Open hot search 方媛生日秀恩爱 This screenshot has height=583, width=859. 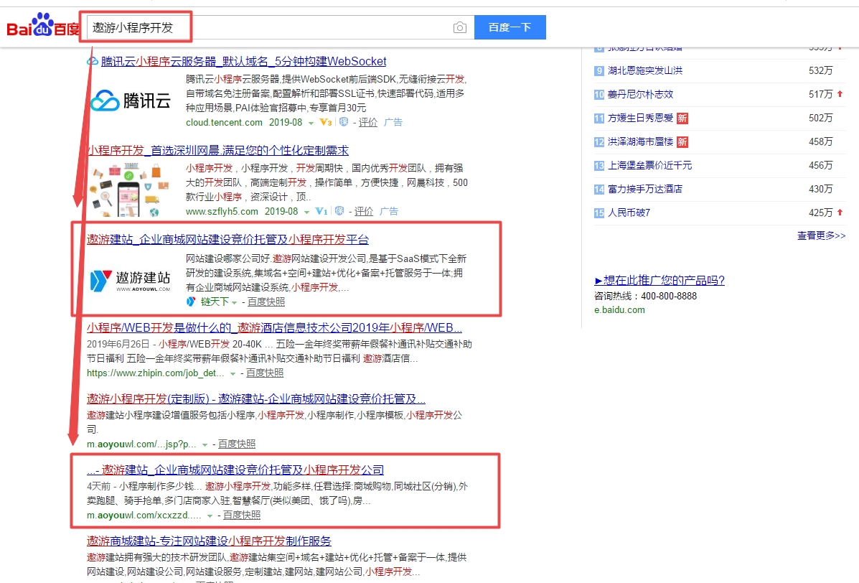pos(640,118)
